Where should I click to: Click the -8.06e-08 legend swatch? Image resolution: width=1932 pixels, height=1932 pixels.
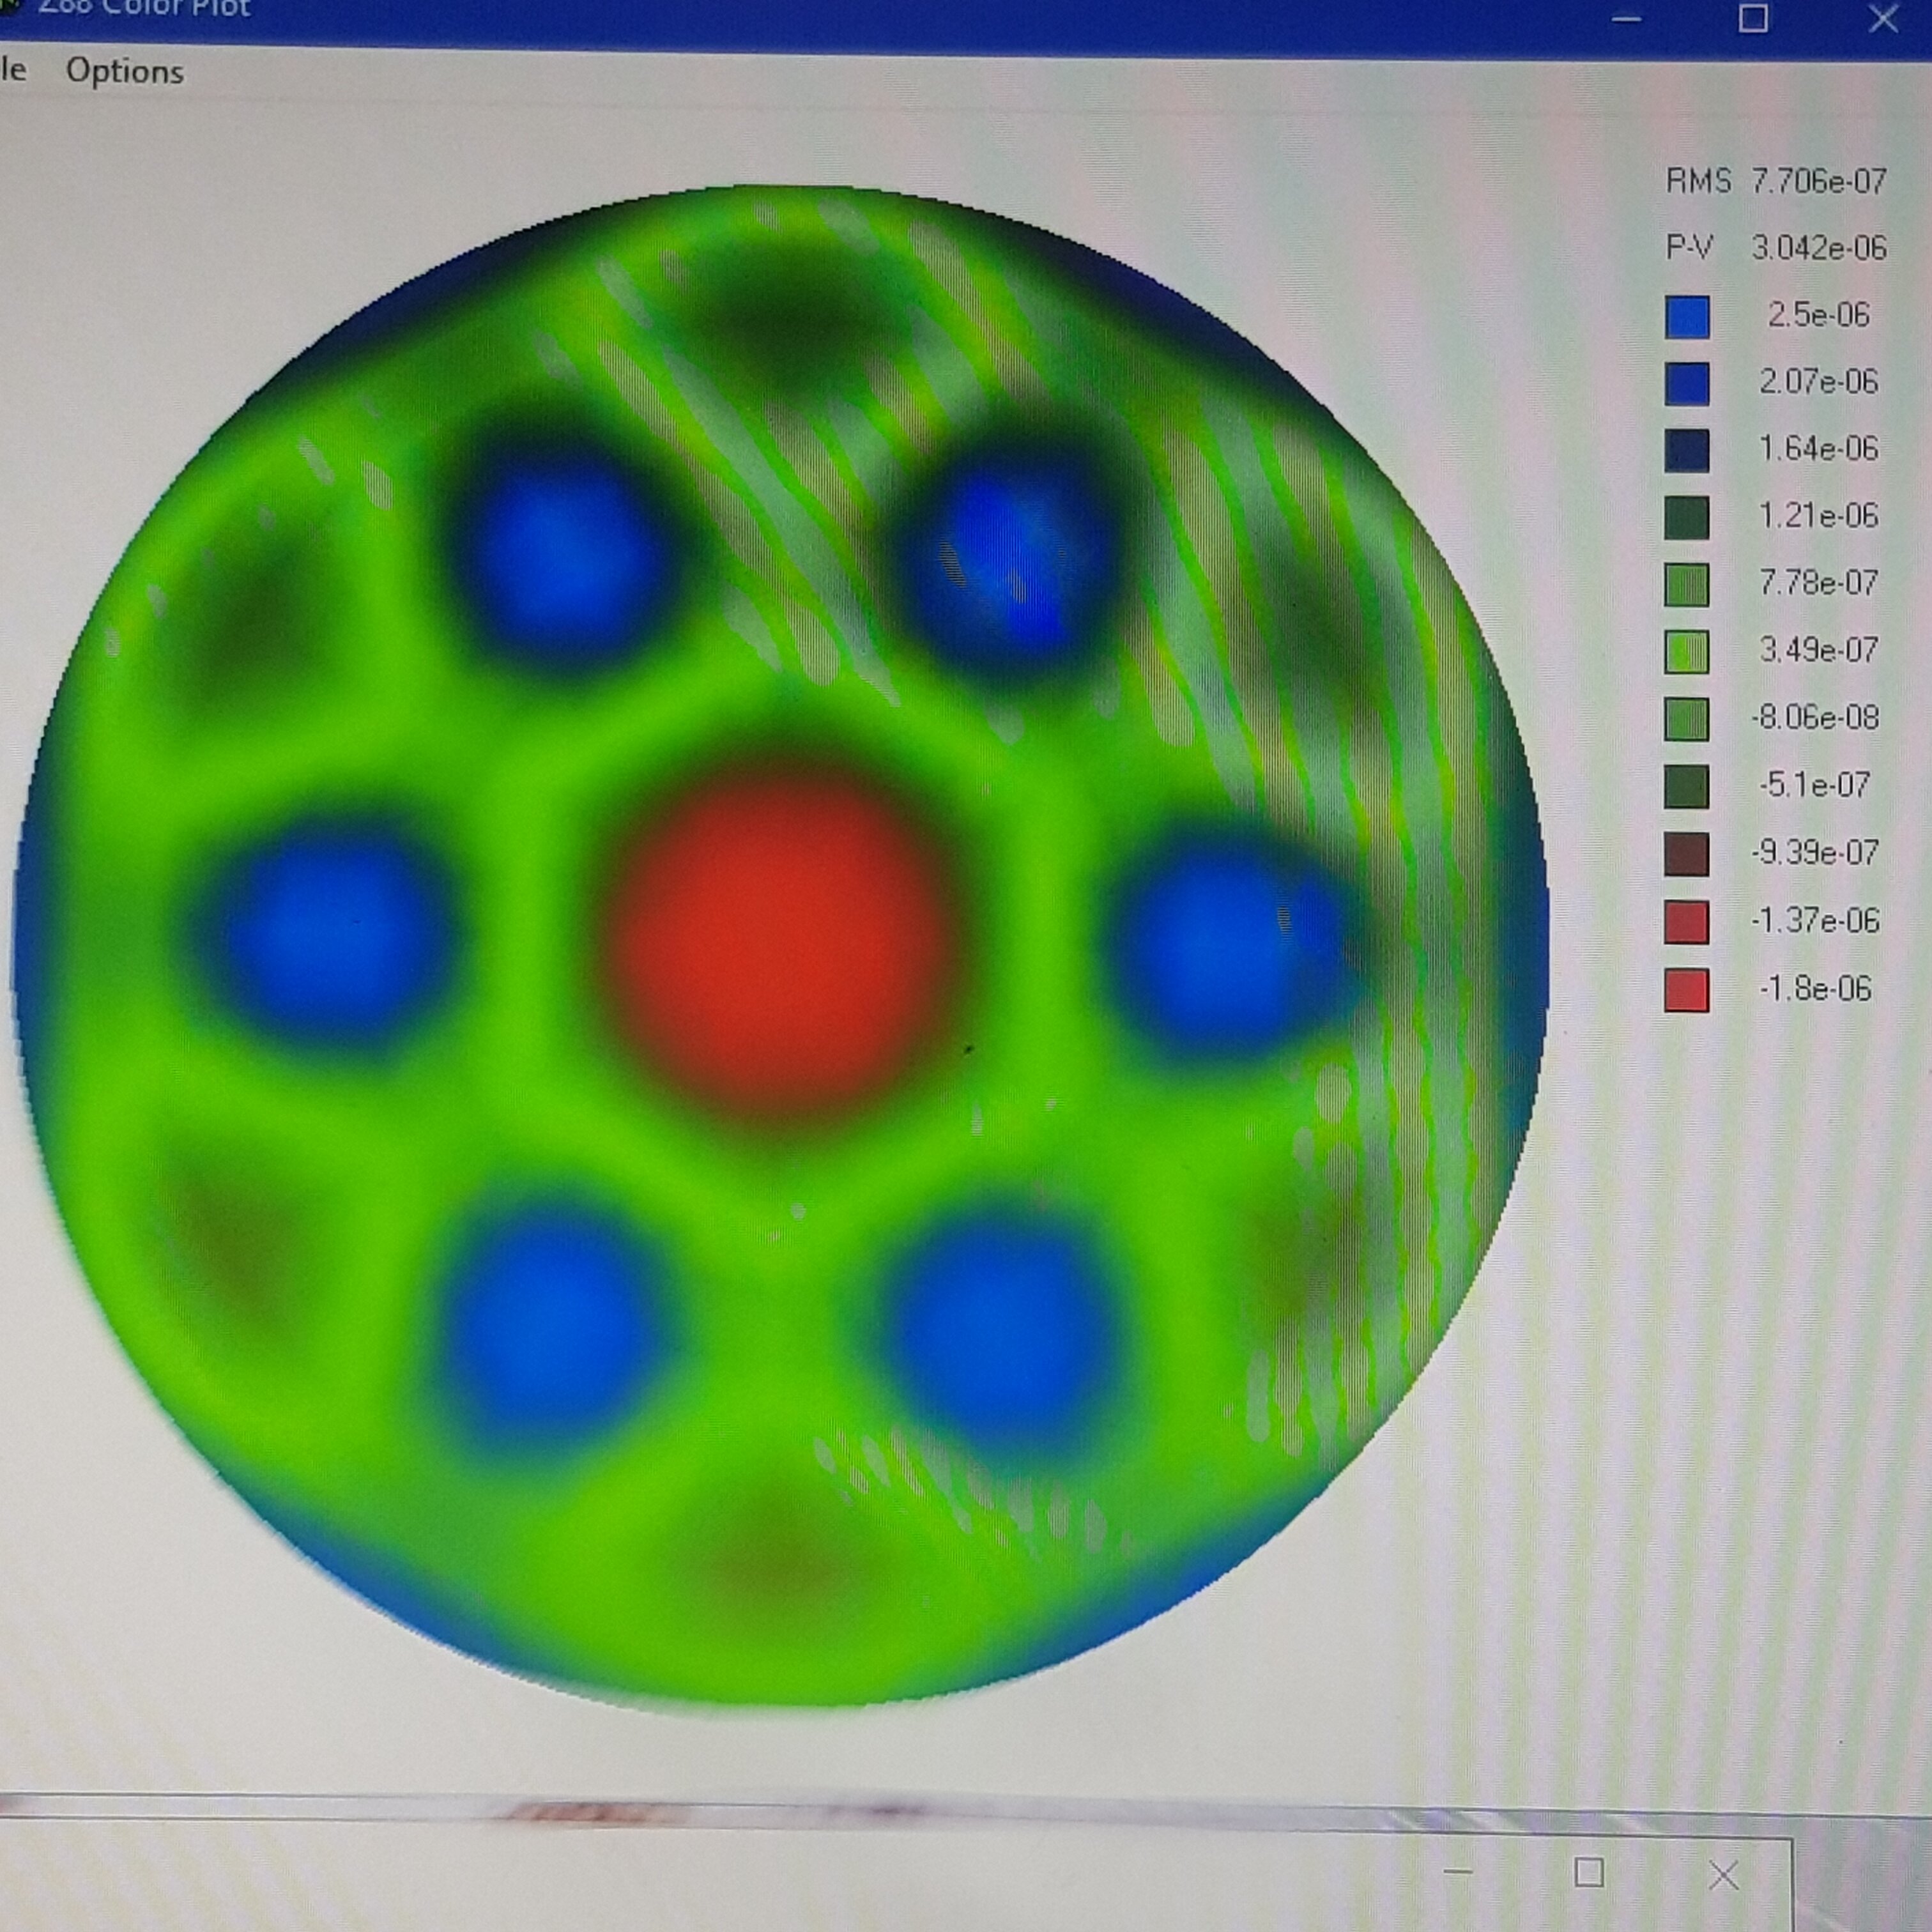[1687, 718]
